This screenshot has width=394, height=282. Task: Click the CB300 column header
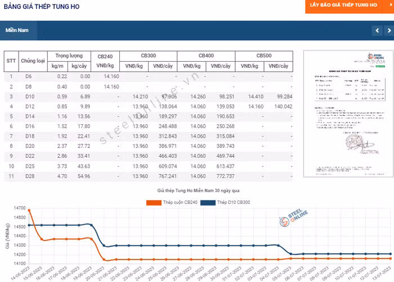pos(148,56)
